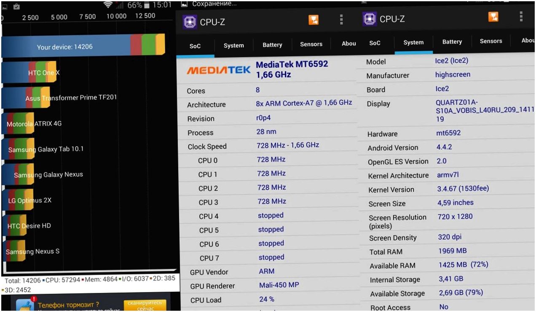
Task: Click Model value Ice2 (Ice2)
Action: coord(451,61)
